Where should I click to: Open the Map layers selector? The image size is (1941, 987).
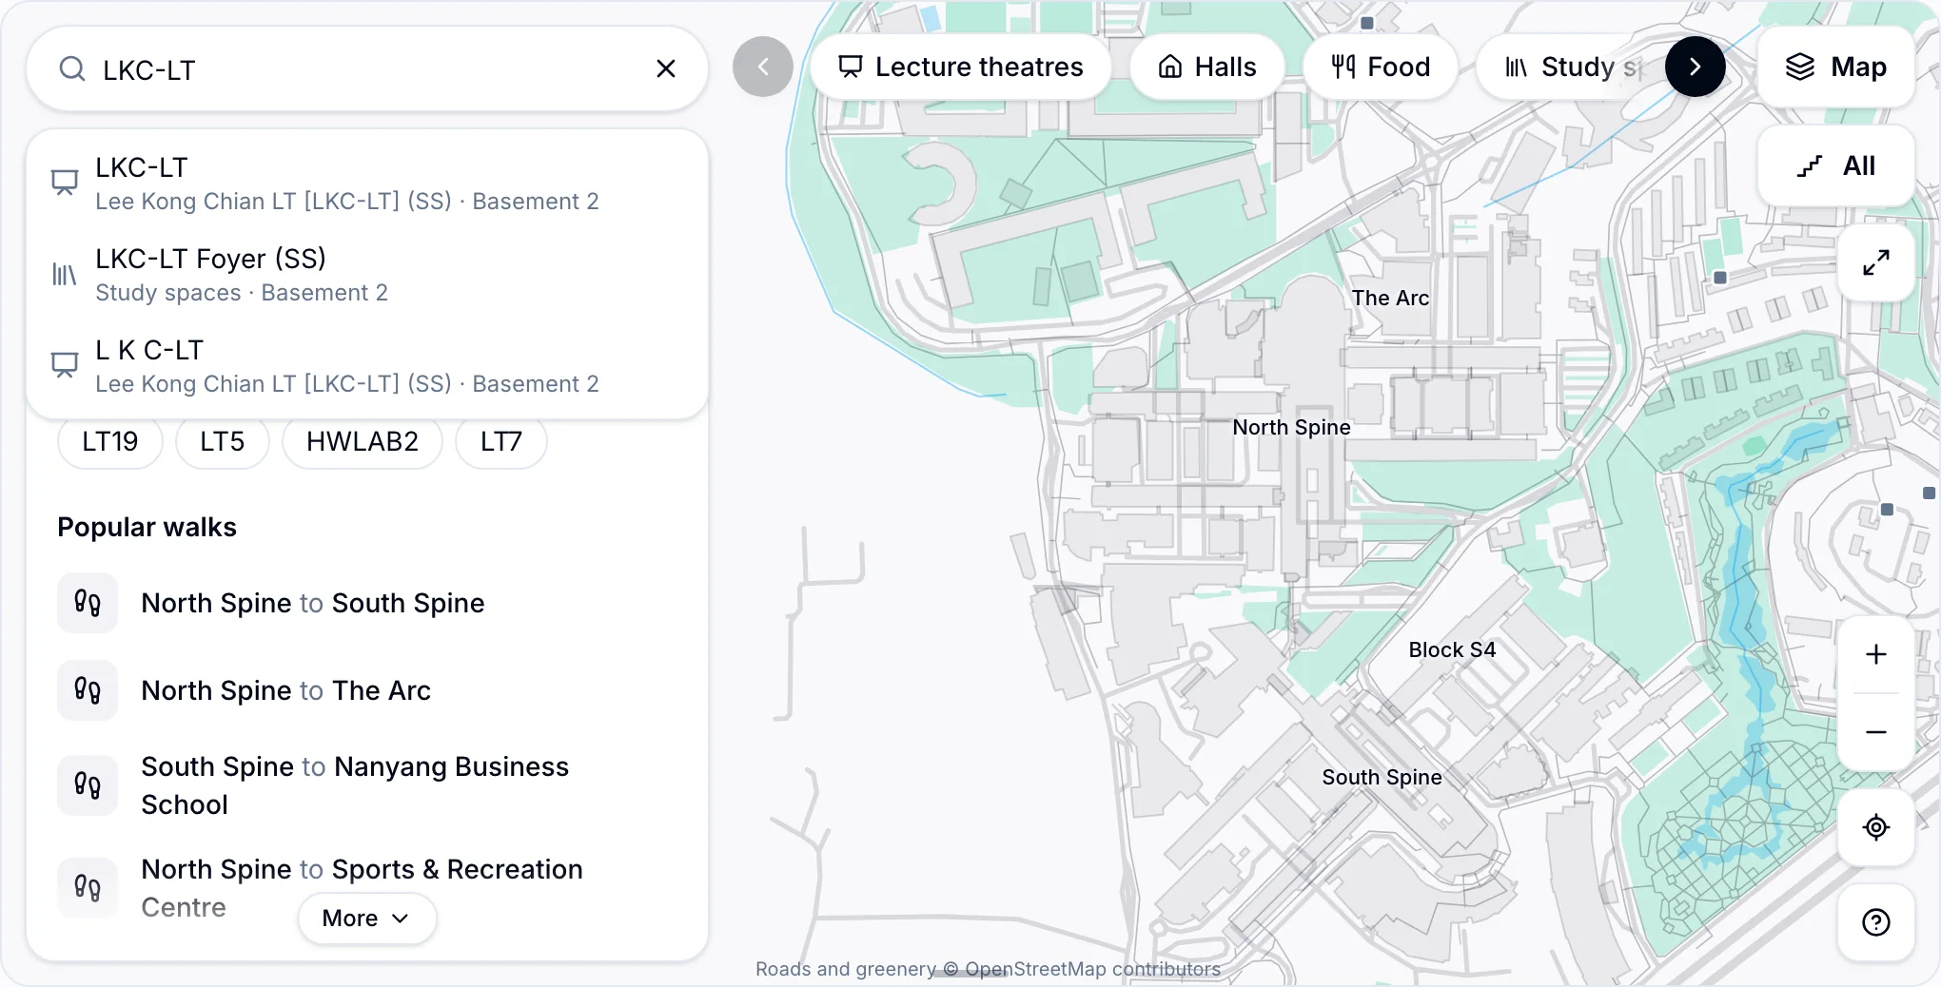[x=1836, y=67]
